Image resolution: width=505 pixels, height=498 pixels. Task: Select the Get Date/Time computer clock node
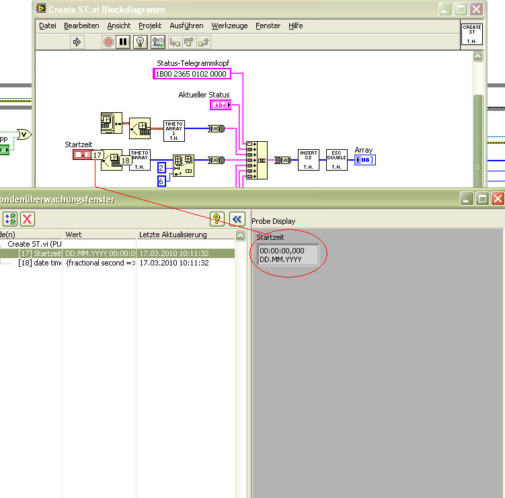(x=112, y=123)
